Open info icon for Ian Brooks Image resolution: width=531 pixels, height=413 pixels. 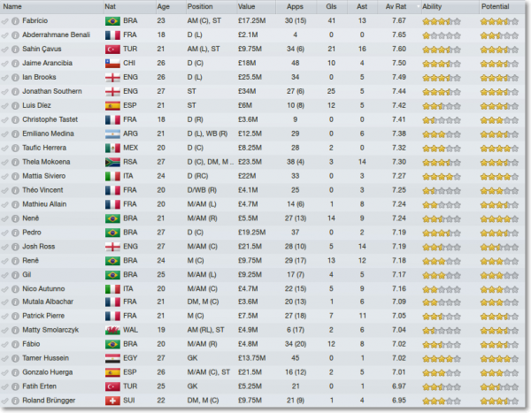[15, 78]
